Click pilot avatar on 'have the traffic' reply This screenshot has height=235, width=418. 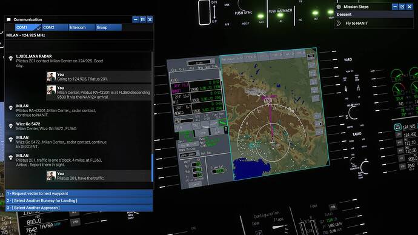point(51,176)
